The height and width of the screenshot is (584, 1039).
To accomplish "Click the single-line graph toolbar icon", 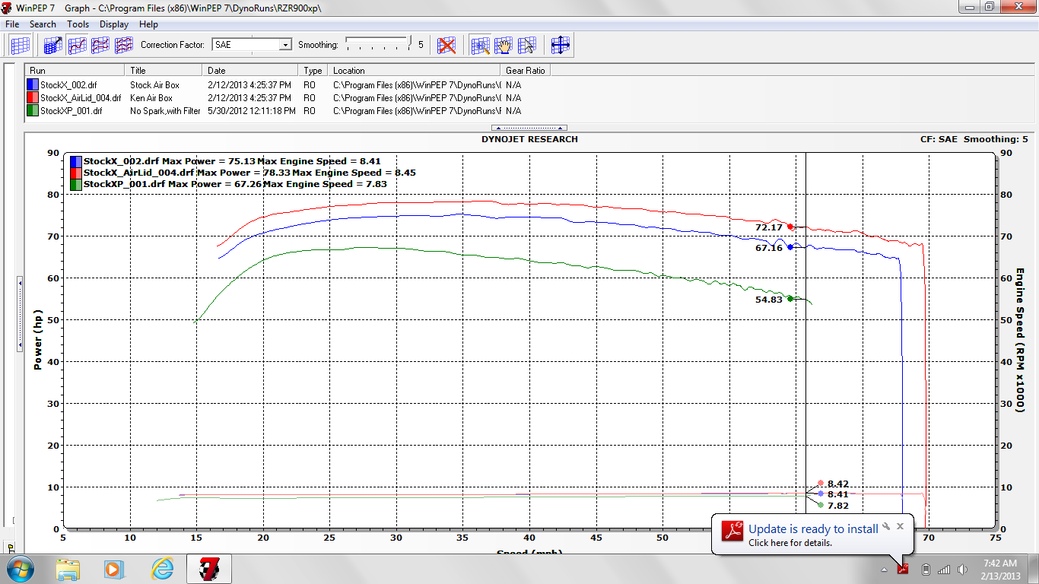I will tap(77, 45).
